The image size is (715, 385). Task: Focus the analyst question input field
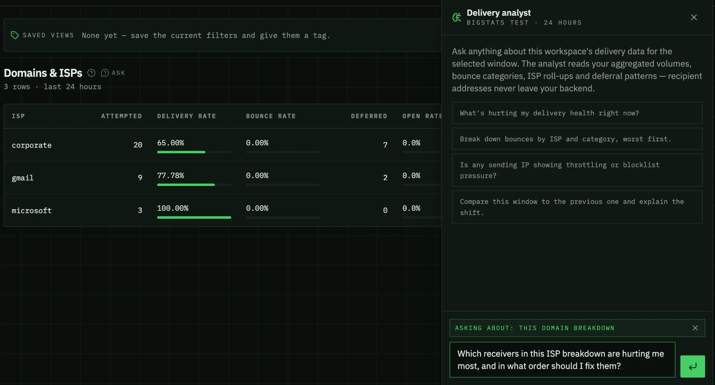tap(562, 360)
